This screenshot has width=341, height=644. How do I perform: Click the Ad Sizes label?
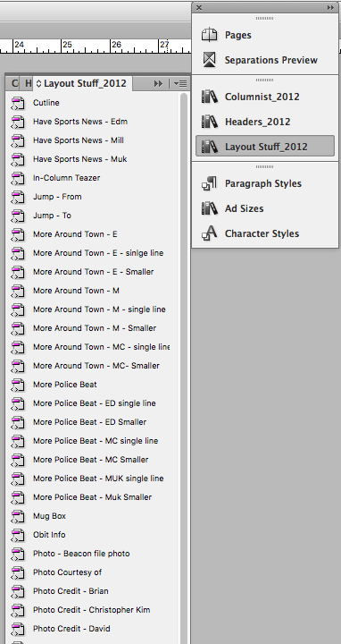coord(245,208)
